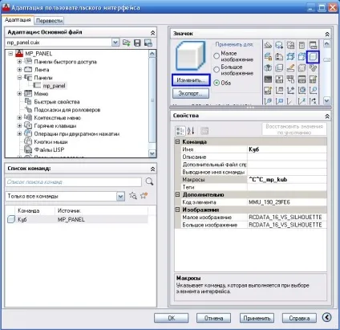340x330 pixels.
Task: Open help with Справка button
Action: (x=299, y=318)
